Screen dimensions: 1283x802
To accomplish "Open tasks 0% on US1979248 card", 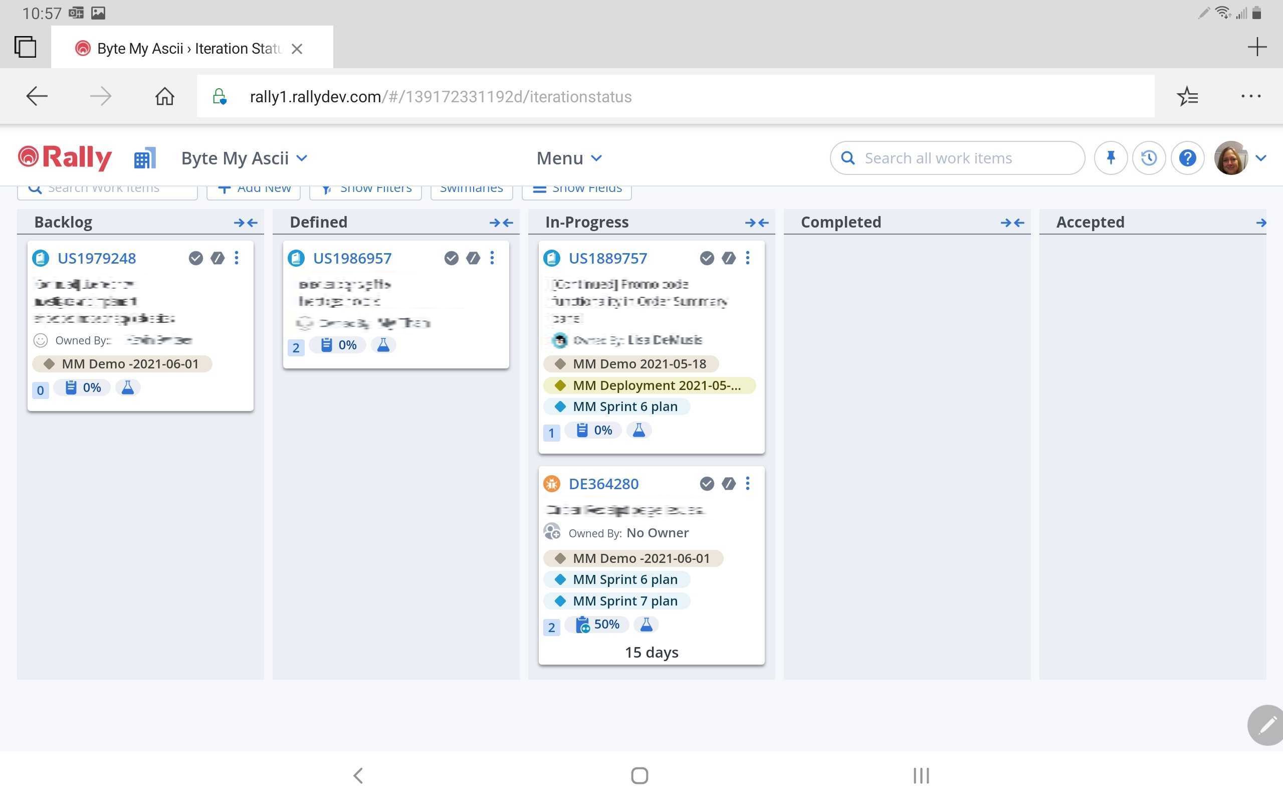I will pos(83,388).
